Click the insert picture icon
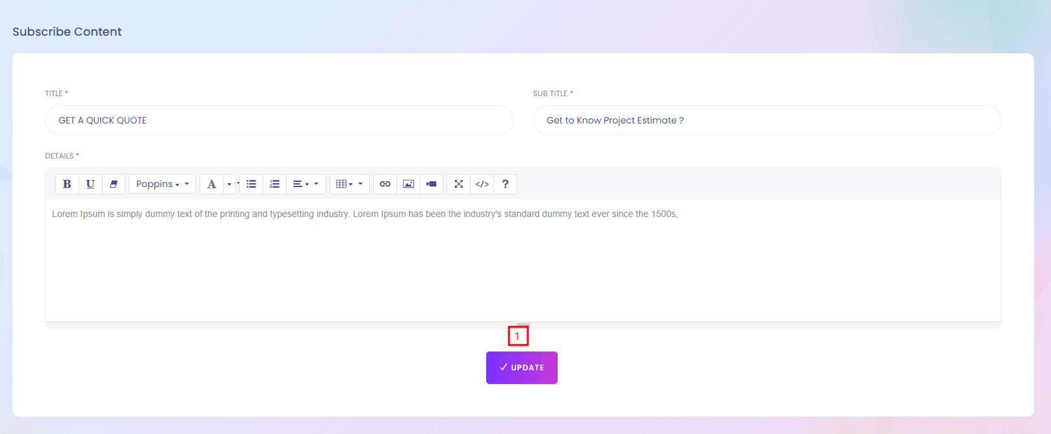The image size is (1051, 434). pyautogui.click(x=408, y=185)
